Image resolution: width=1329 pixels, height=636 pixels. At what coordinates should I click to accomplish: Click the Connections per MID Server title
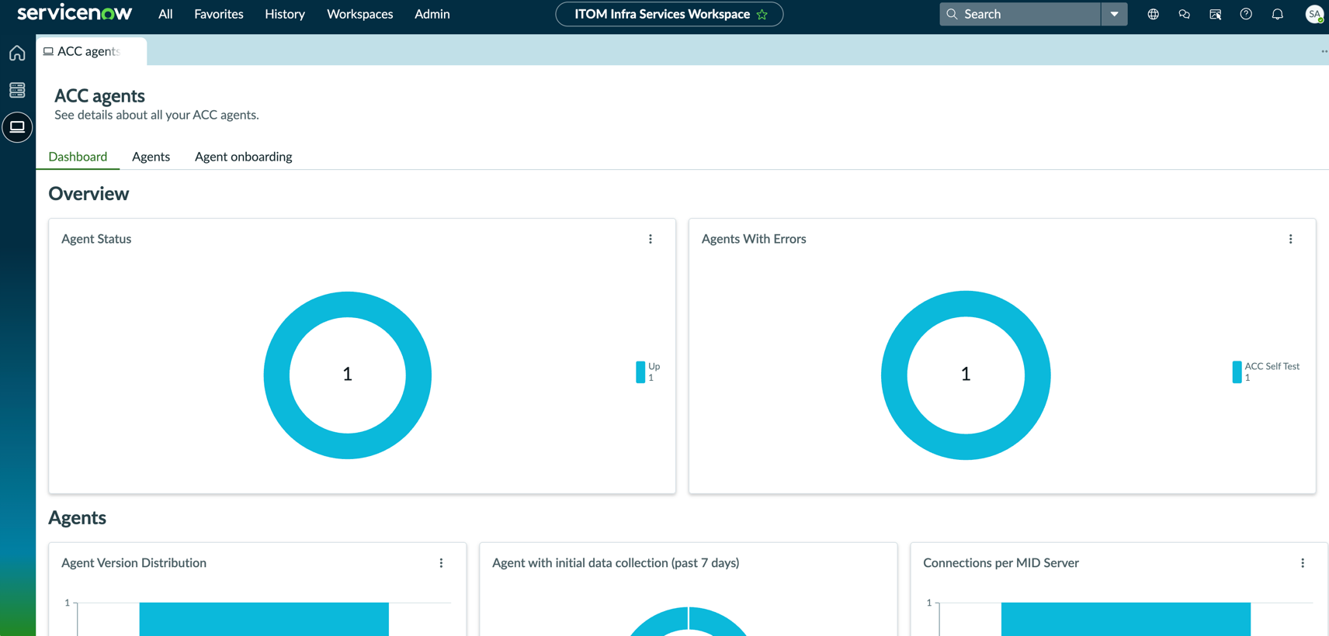[1001, 563]
